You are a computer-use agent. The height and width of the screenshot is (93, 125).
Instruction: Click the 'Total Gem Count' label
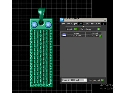click(x=92, y=24)
